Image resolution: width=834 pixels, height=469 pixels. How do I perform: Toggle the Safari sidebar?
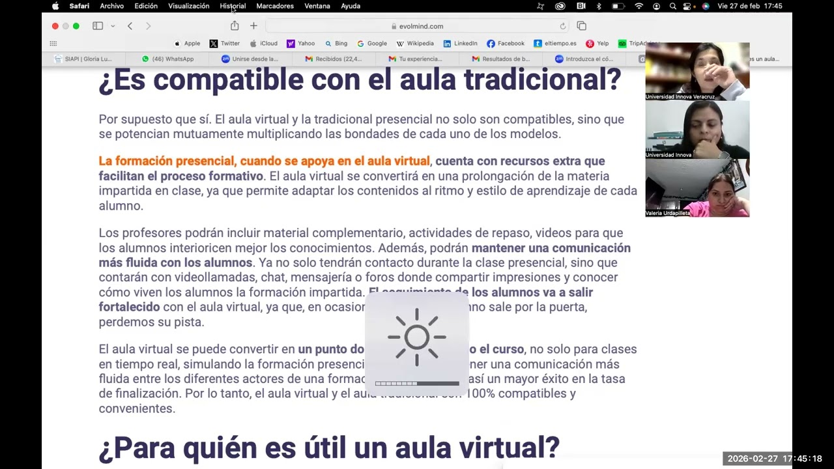[98, 26]
